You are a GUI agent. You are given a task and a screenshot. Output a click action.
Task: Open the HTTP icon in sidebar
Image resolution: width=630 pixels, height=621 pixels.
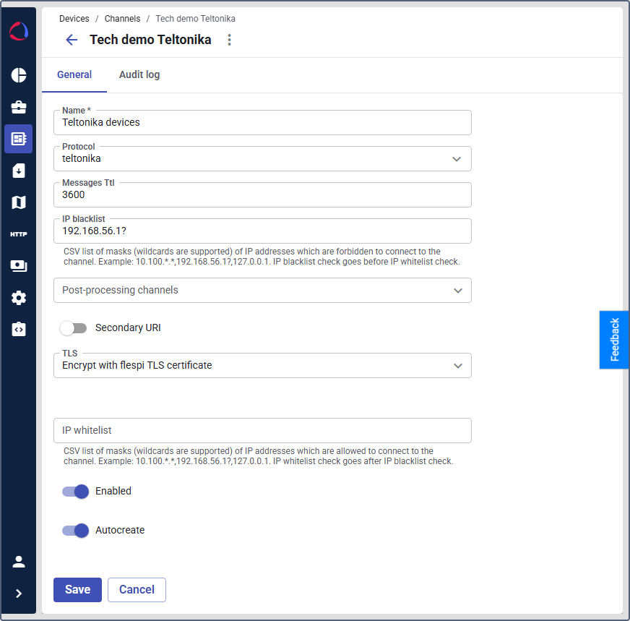pos(19,234)
